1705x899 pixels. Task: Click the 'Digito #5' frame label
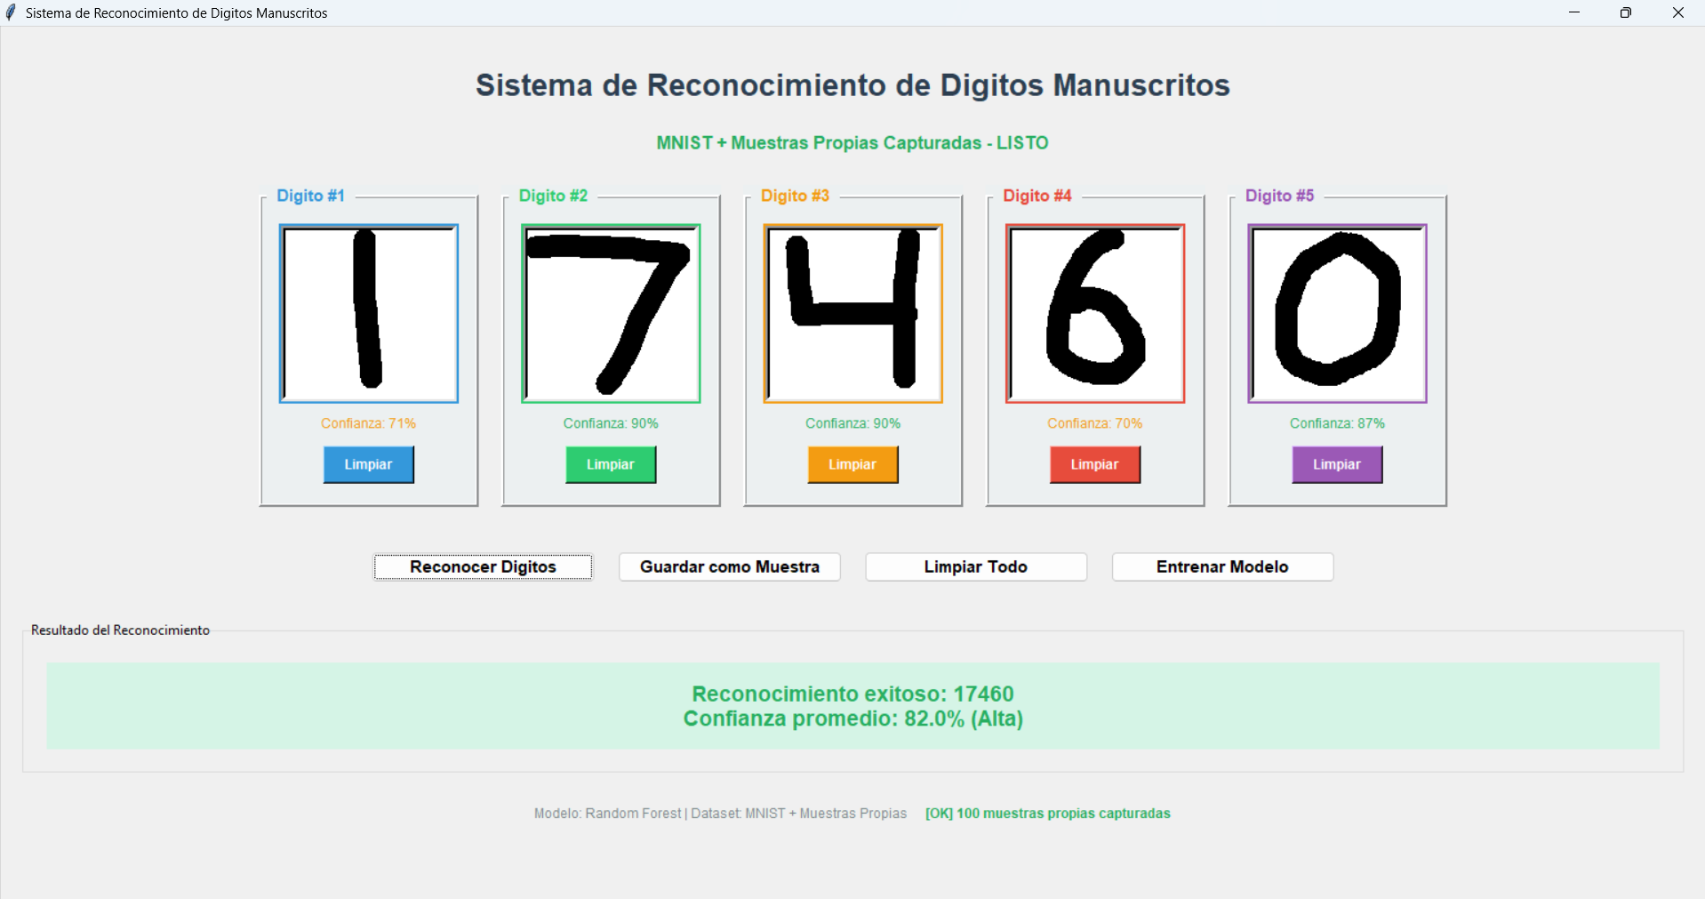[1279, 196]
